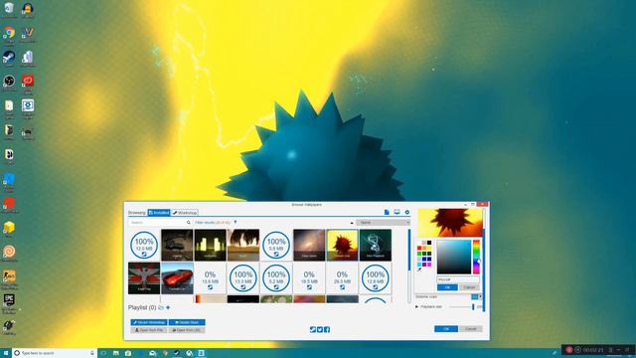The image size is (636, 358).
Task: Pick the purple color swatch
Action: (424, 265)
